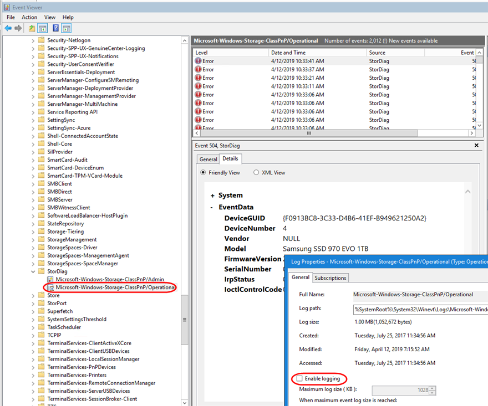
Task: Click the Forward arrow toolbar icon
Action: [18, 28]
